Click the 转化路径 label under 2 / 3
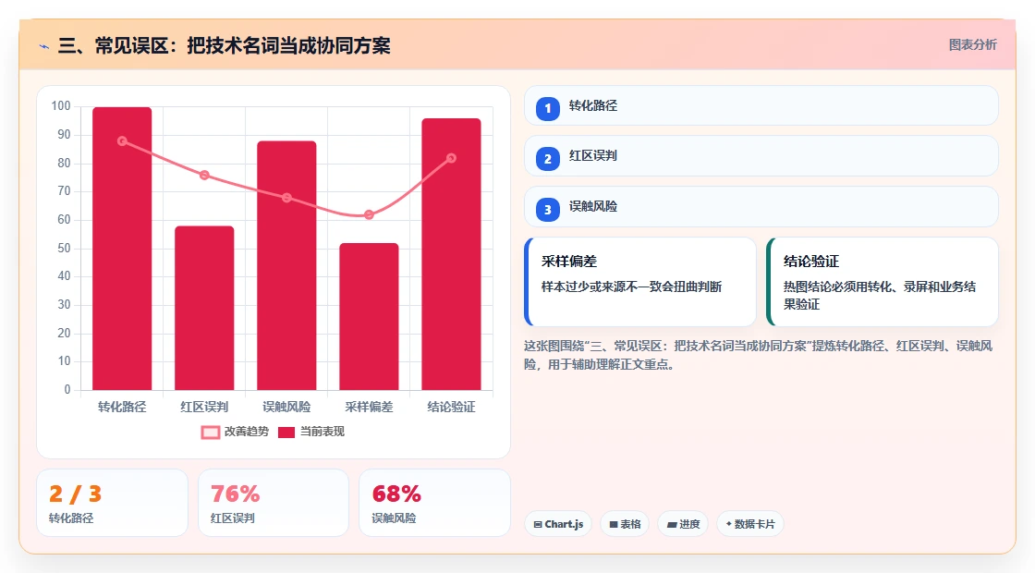The width and height of the screenshot is (1035, 573). pos(71,518)
